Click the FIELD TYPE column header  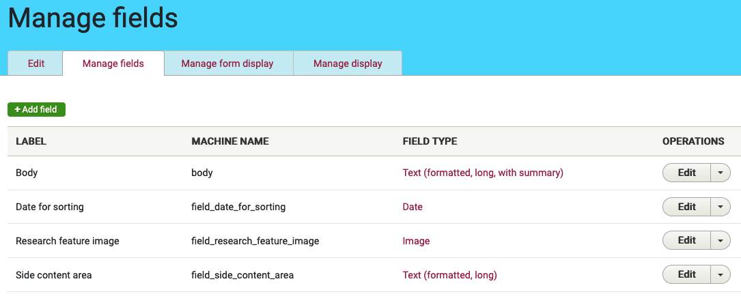(430, 141)
